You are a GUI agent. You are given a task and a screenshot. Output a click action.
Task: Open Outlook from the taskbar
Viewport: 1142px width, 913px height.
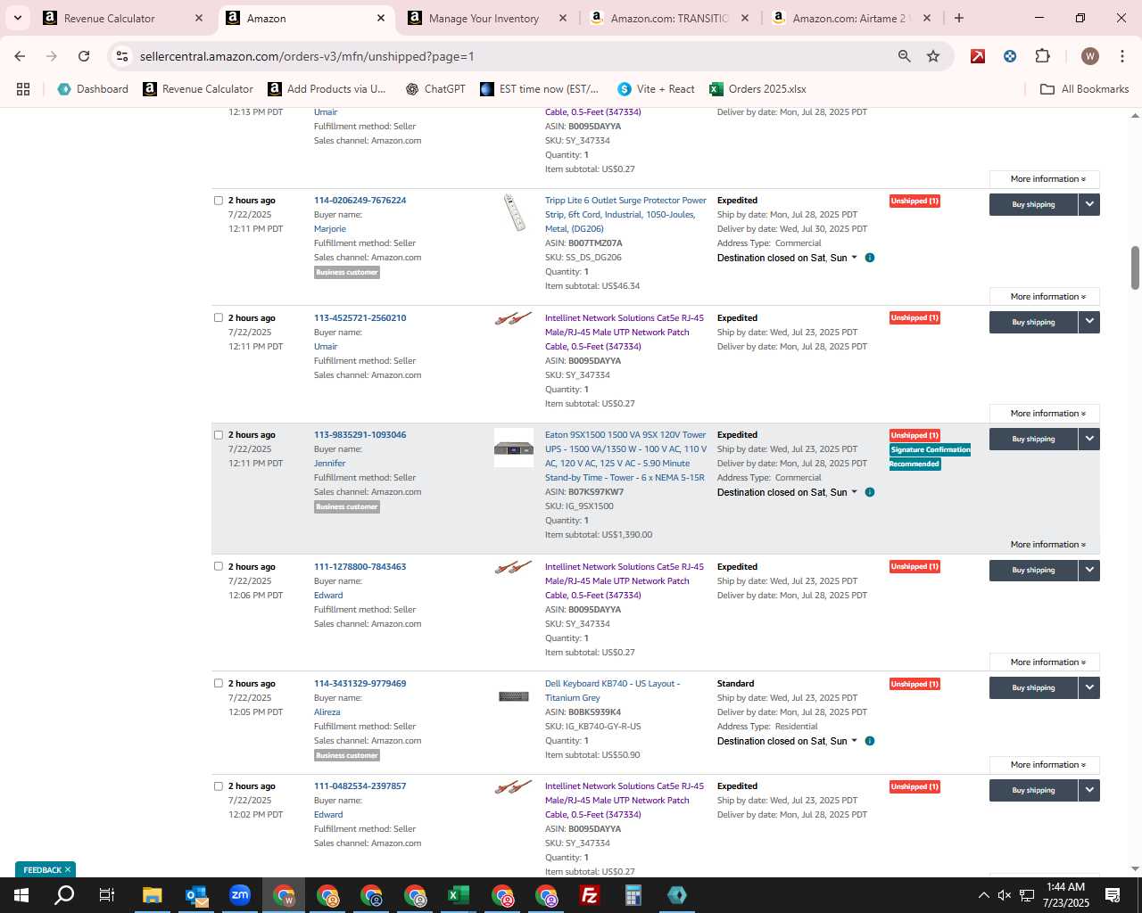(x=196, y=895)
